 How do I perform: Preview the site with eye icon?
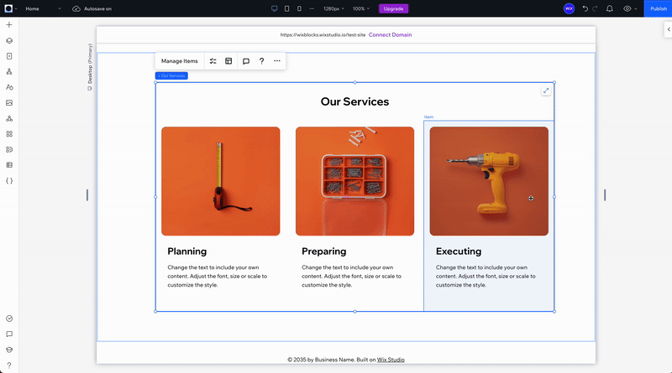pos(627,8)
